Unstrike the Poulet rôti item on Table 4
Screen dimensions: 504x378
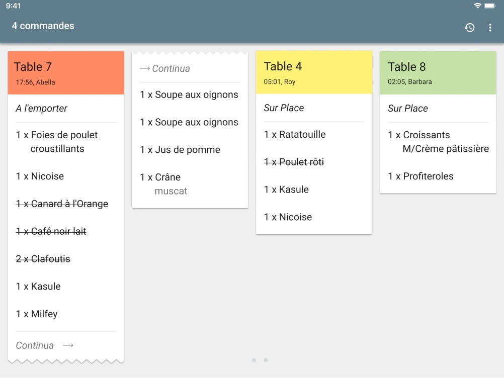(x=294, y=162)
